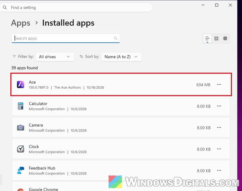
Task: Open the Filter by All drives dropdown
Action: tap(55, 57)
